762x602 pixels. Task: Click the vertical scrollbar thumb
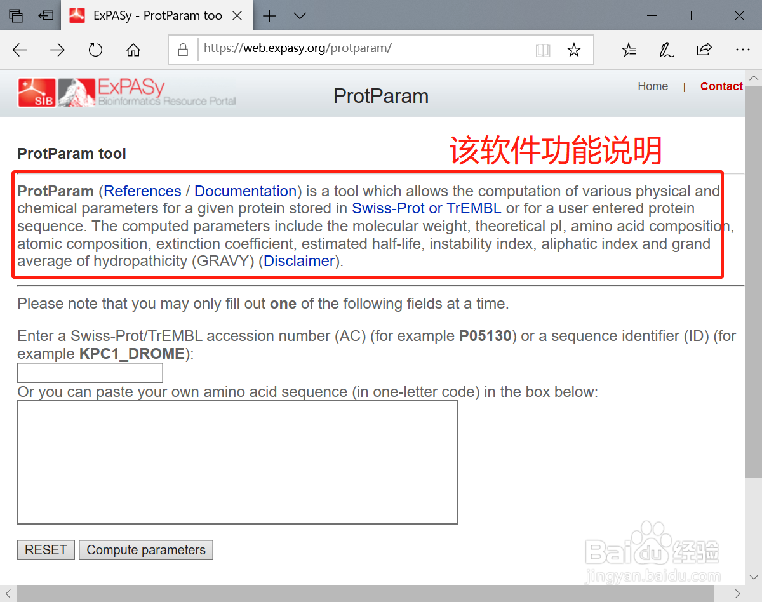coord(754,283)
